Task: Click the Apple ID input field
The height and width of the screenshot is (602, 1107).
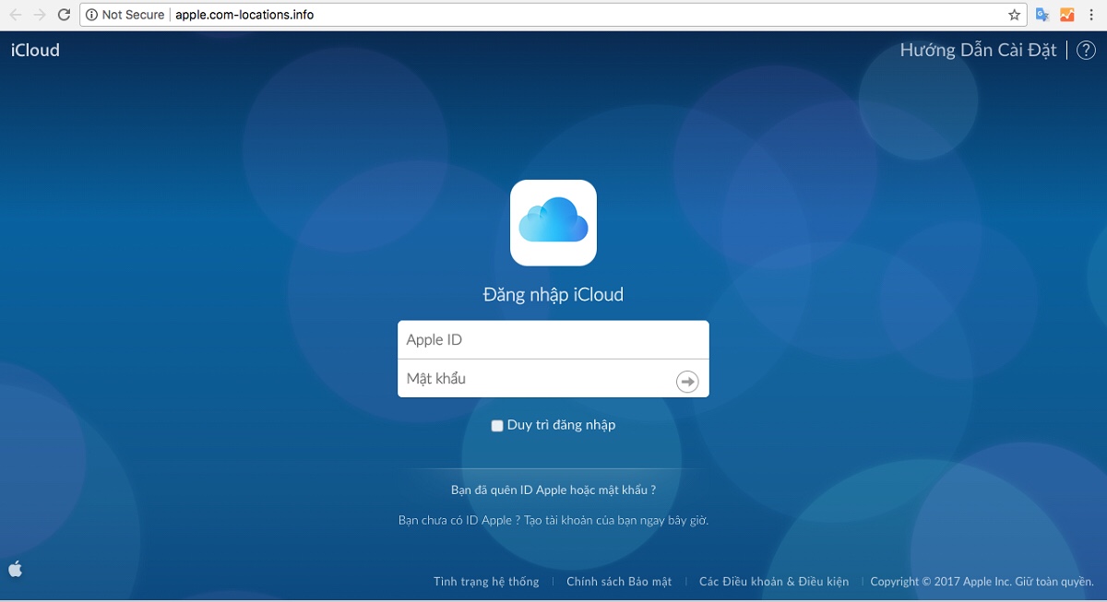Action: click(553, 340)
